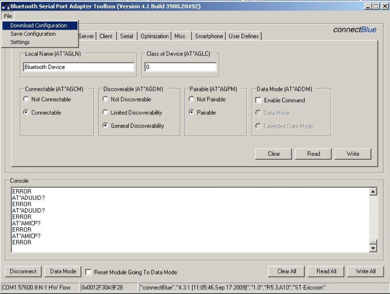The height and width of the screenshot is (294, 390).
Task: Choose Download Configuration from File menu
Action: coord(40,26)
